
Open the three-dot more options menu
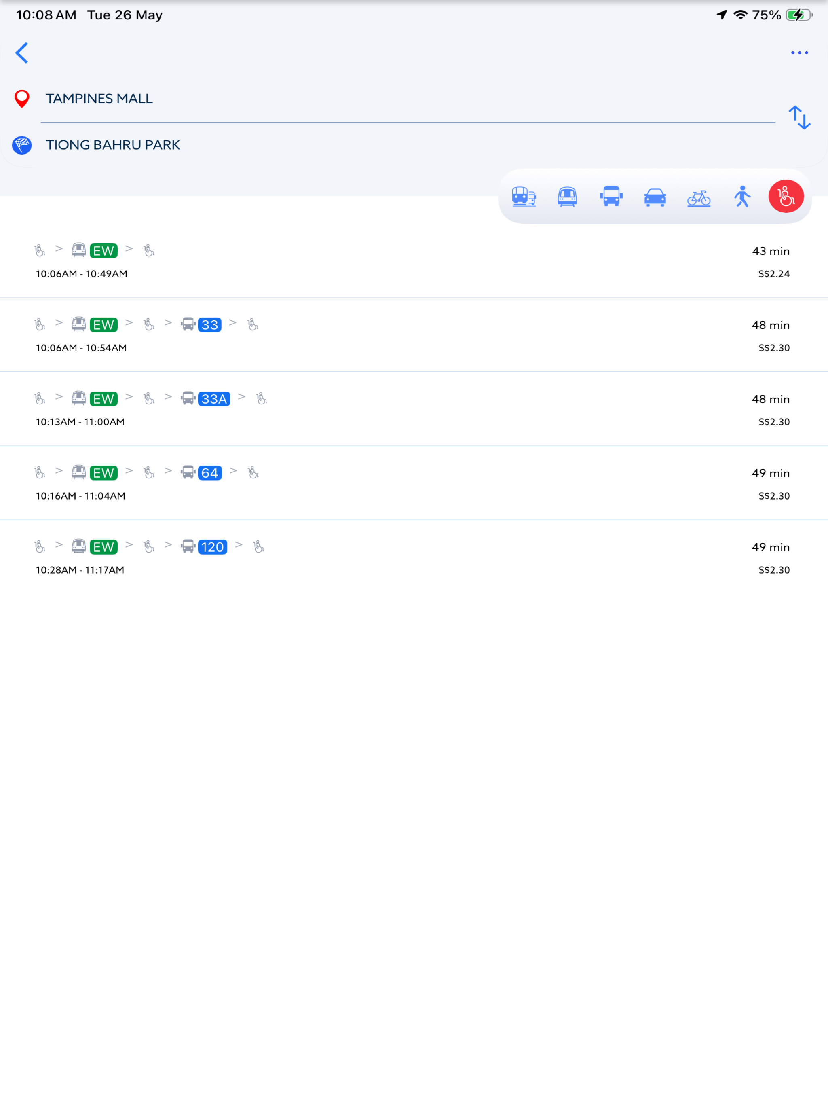tap(799, 53)
